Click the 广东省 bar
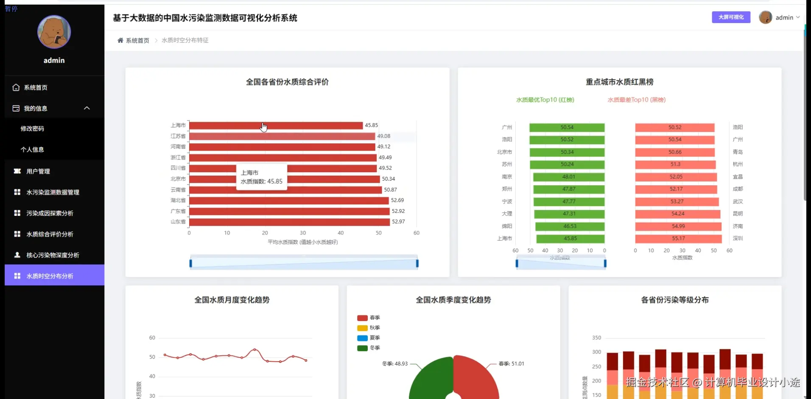811x399 pixels. 290,211
